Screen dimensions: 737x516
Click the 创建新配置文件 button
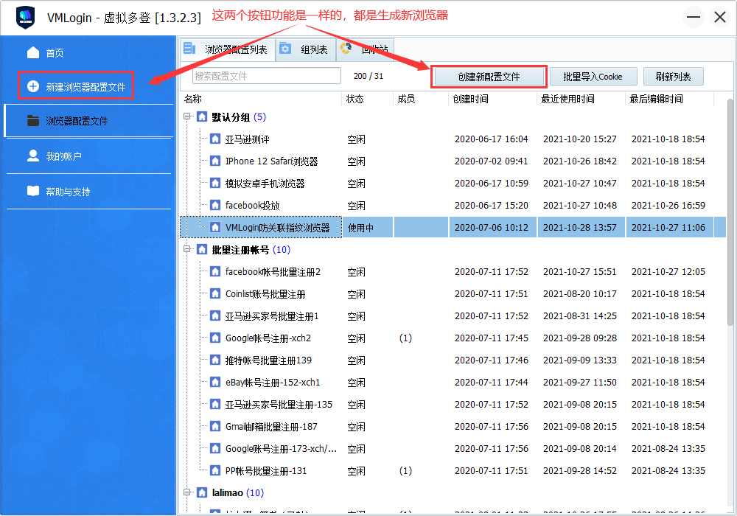click(489, 77)
